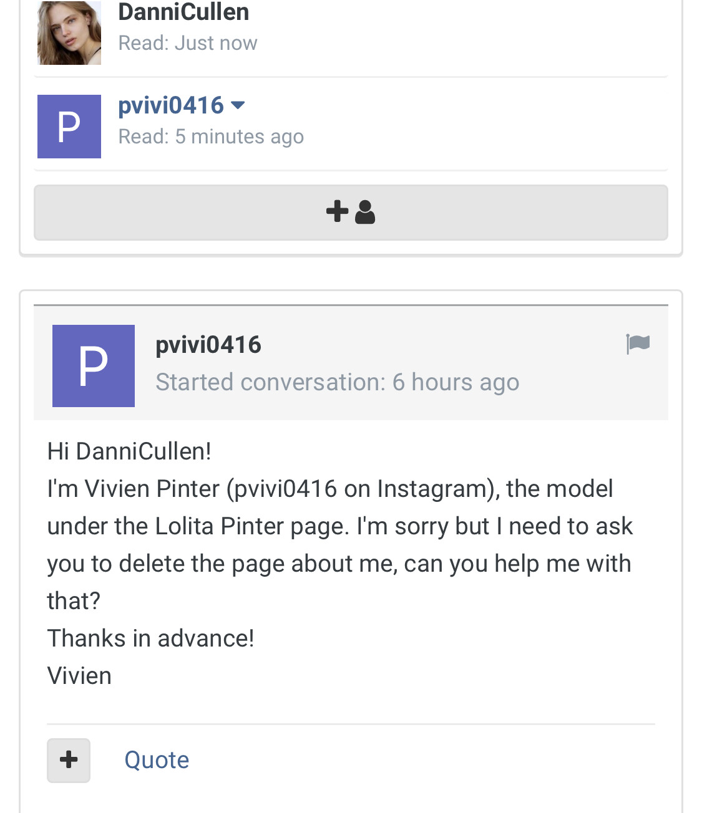
Task: Report the message using the flag icon
Action: tap(638, 344)
